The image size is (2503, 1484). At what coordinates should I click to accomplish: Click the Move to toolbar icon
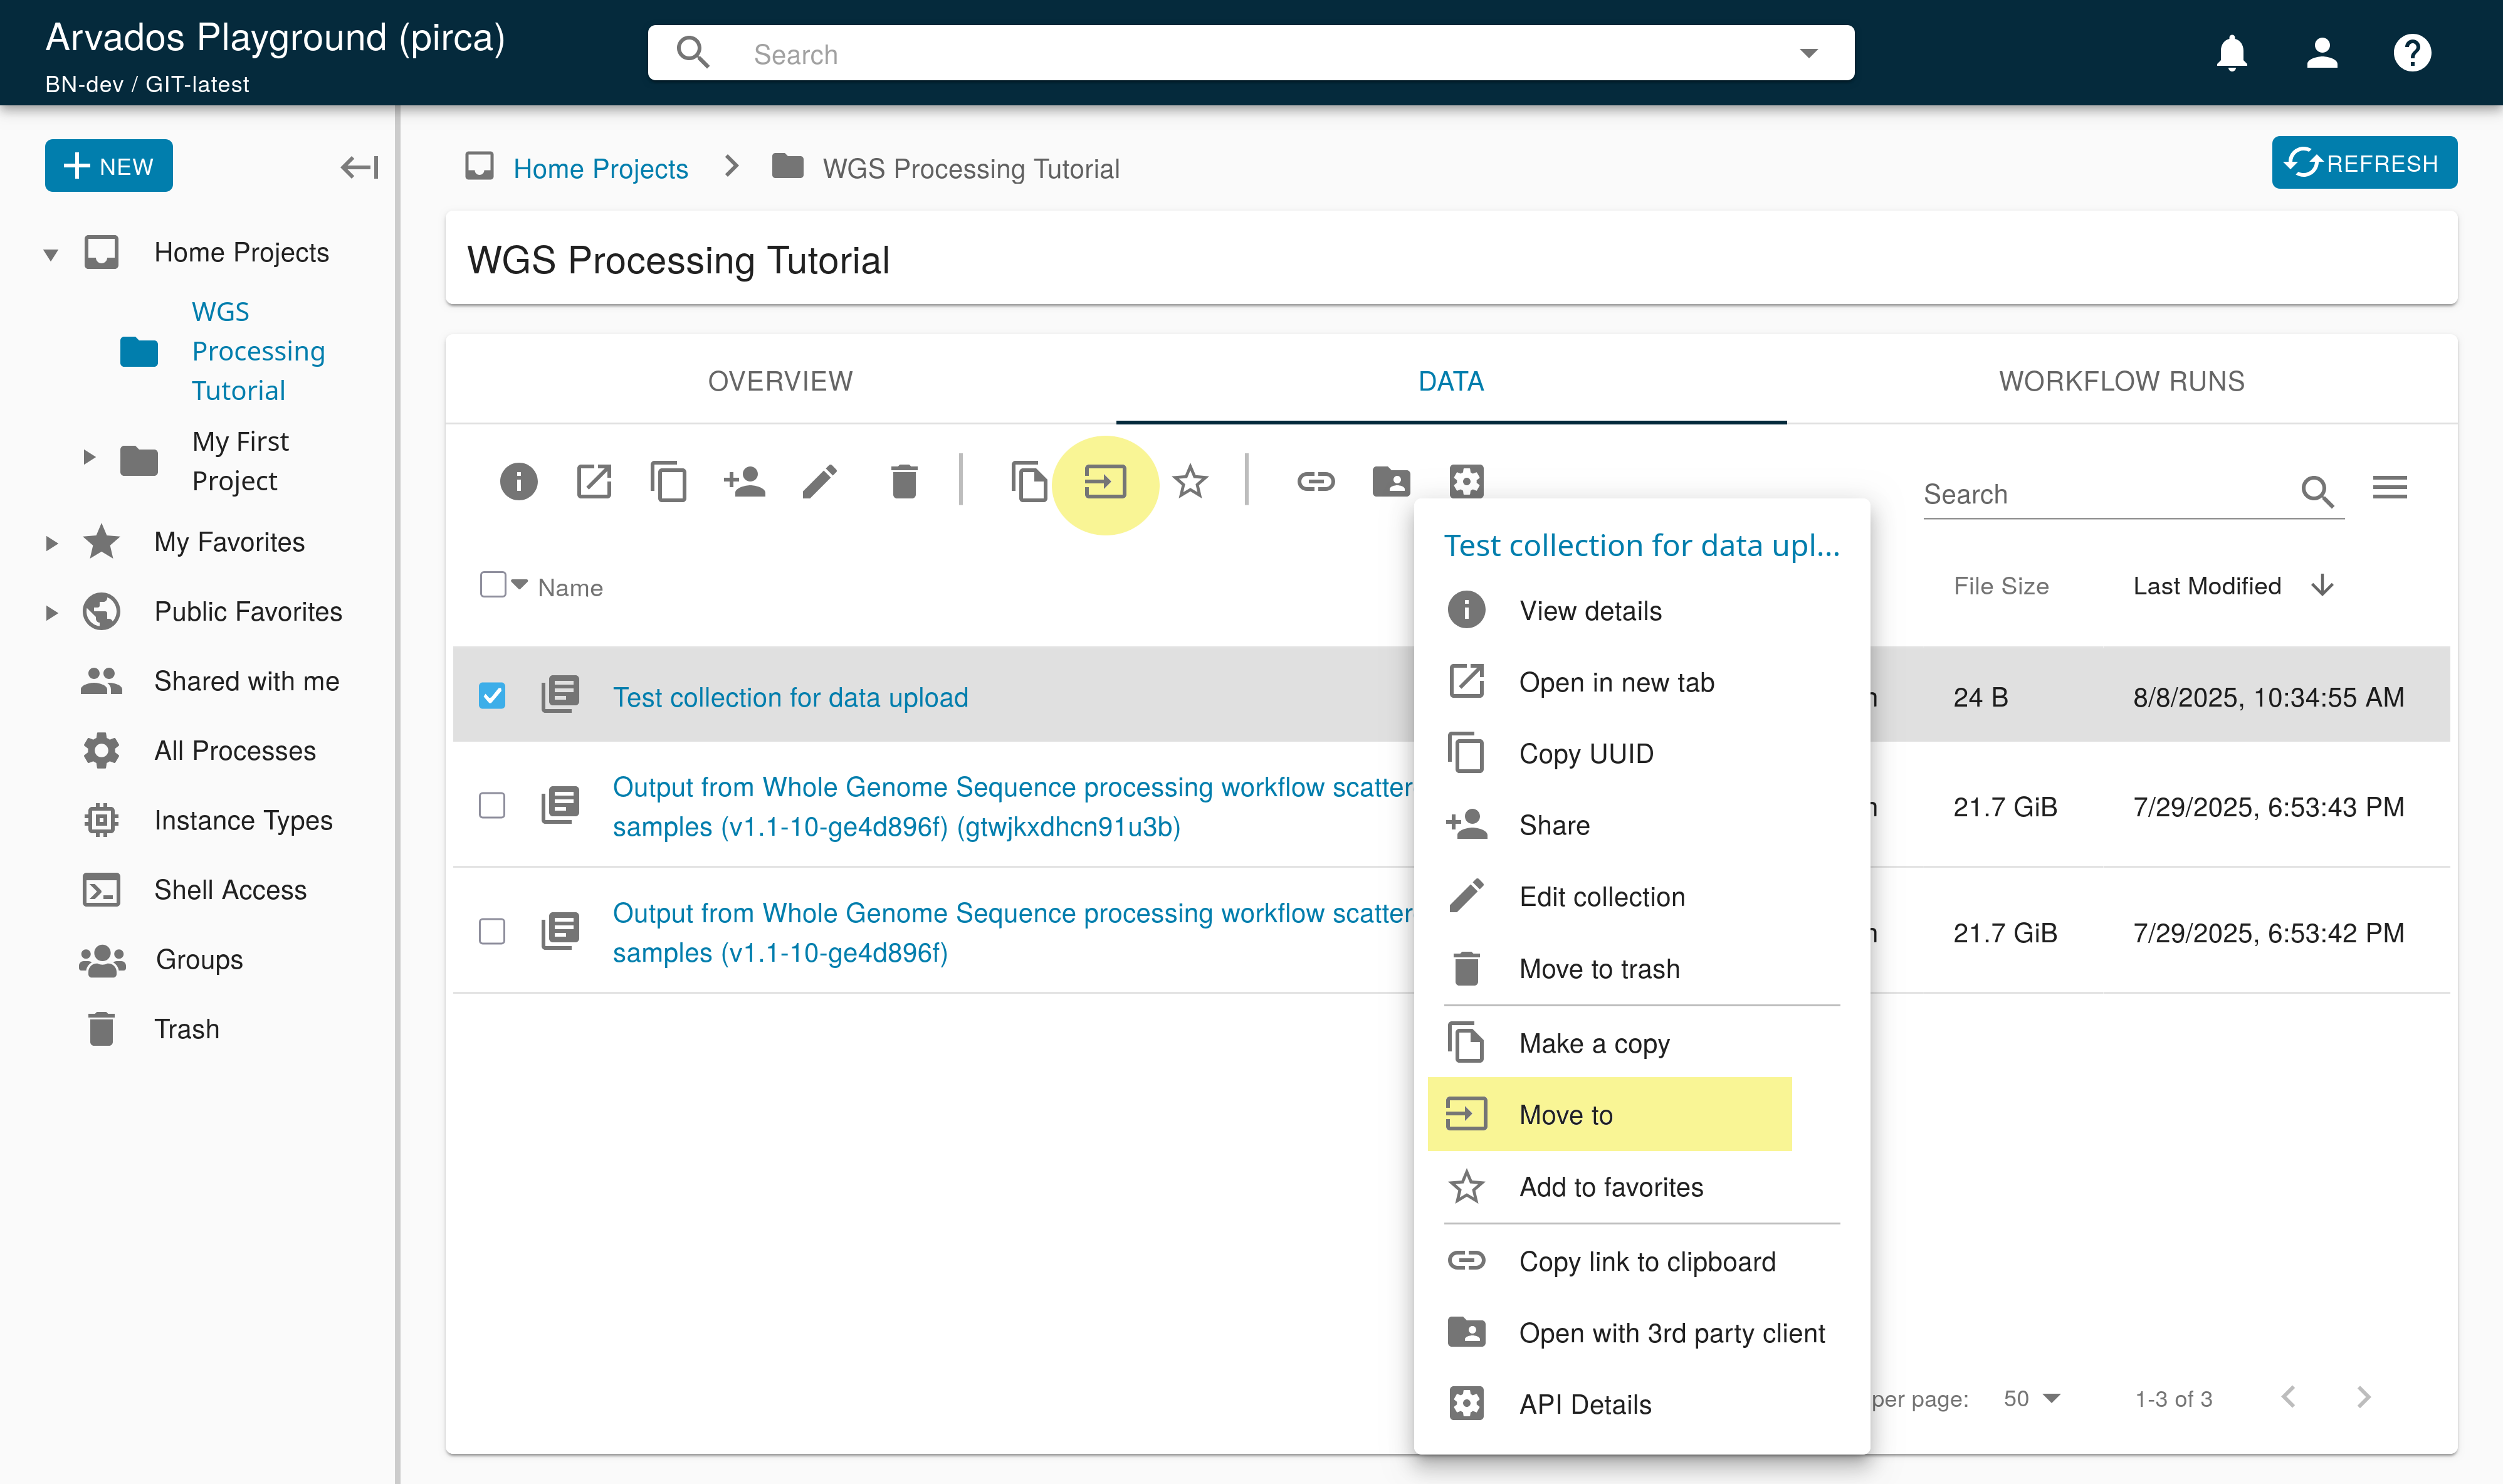(x=1105, y=482)
